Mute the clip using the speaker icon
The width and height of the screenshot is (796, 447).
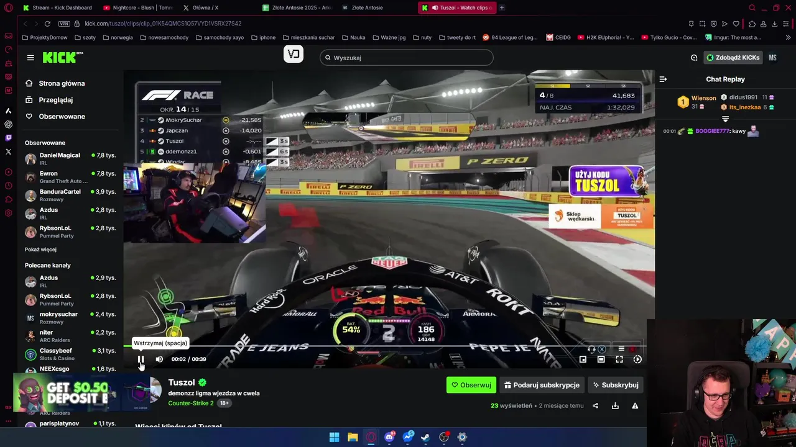(x=159, y=359)
